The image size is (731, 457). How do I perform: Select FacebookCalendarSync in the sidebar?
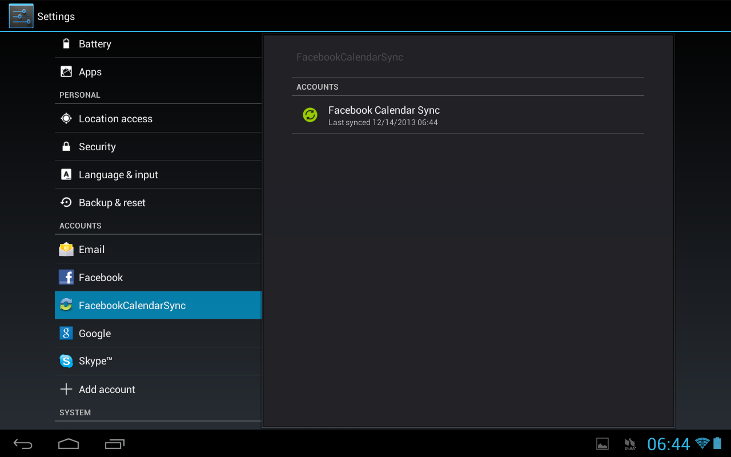click(x=158, y=306)
